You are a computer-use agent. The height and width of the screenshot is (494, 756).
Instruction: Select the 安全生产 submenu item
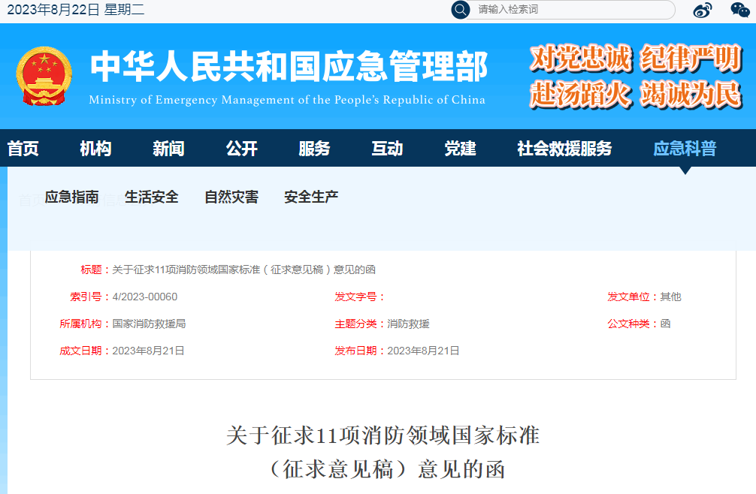pyautogui.click(x=310, y=197)
